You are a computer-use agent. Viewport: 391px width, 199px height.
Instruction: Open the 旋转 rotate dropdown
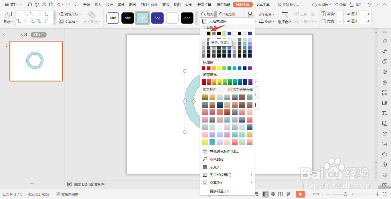(x=266, y=21)
